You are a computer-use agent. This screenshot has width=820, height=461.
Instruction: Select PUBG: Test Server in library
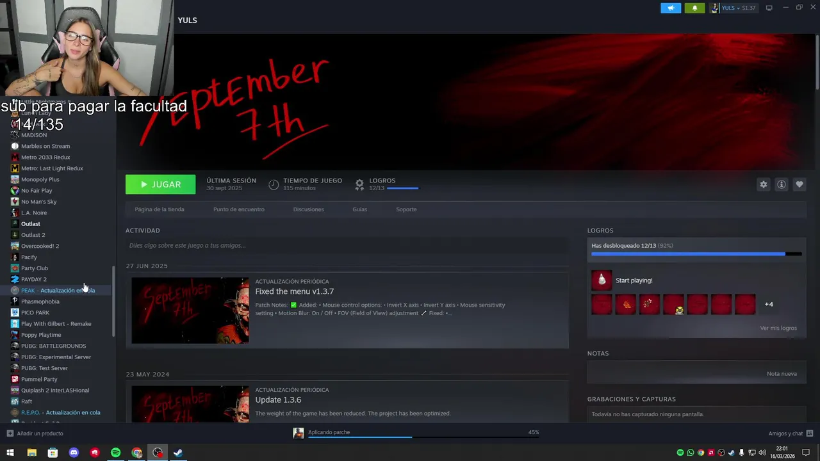coord(44,368)
